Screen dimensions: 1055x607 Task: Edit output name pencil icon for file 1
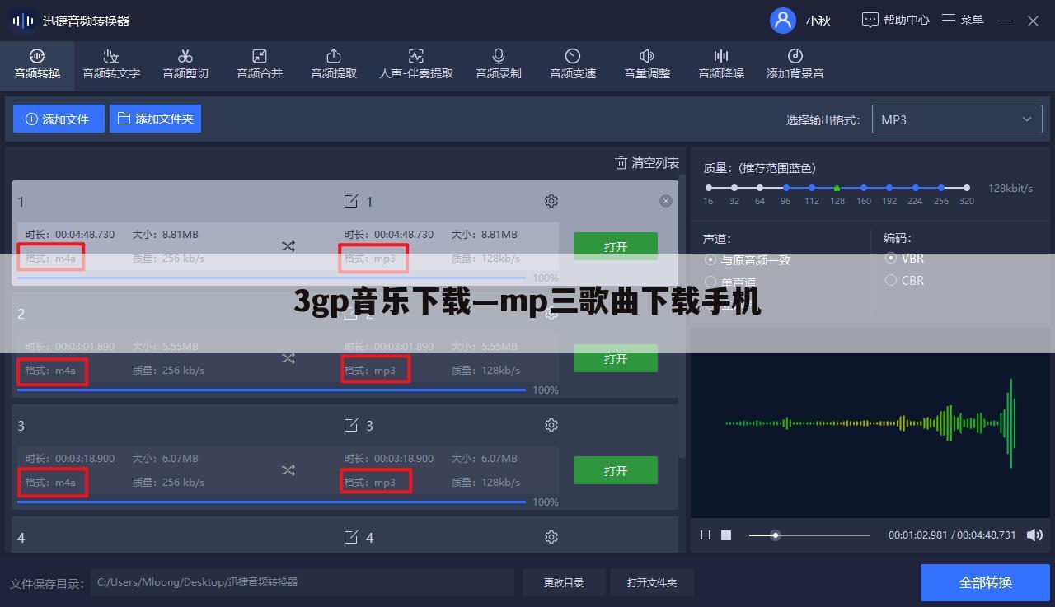(351, 201)
